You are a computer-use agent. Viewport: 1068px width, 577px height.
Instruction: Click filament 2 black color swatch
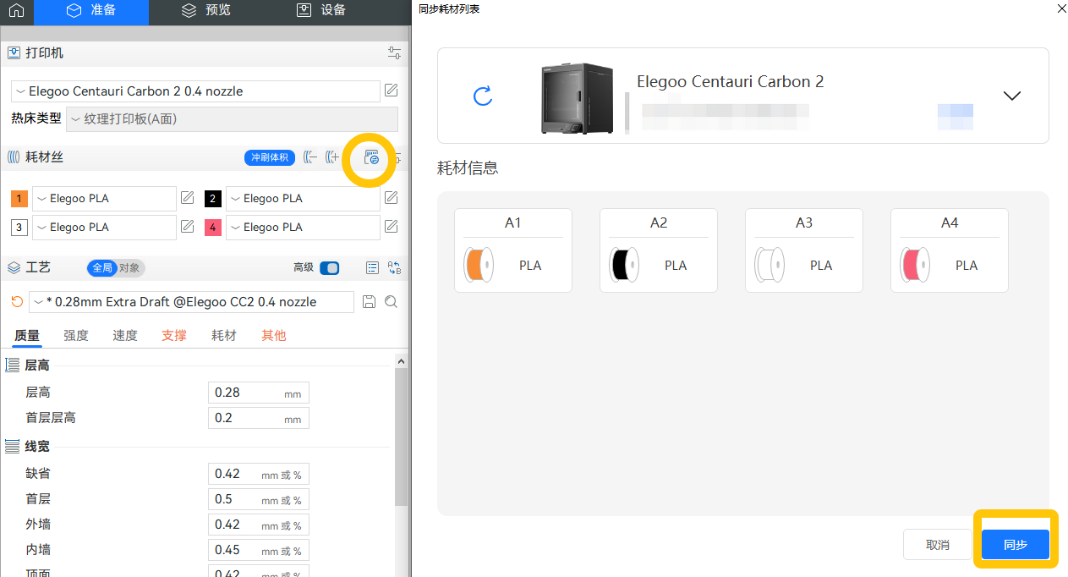(x=213, y=199)
